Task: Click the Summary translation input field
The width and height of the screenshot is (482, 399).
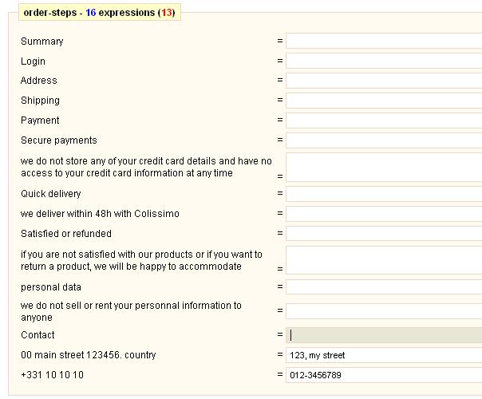Action: pos(384,41)
